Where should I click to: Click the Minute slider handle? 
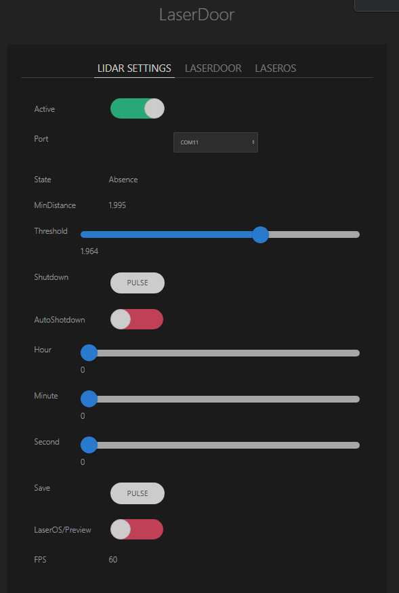click(x=89, y=399)
